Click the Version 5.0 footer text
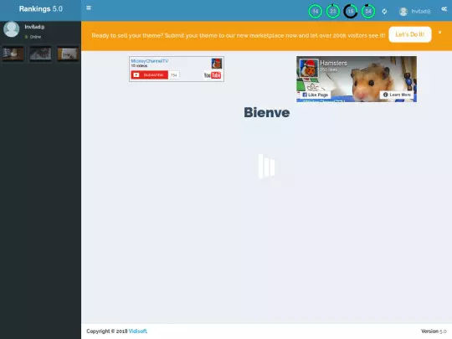Viewport: 452px width, 339px height. pyautogui.click(x=434, y=331)
